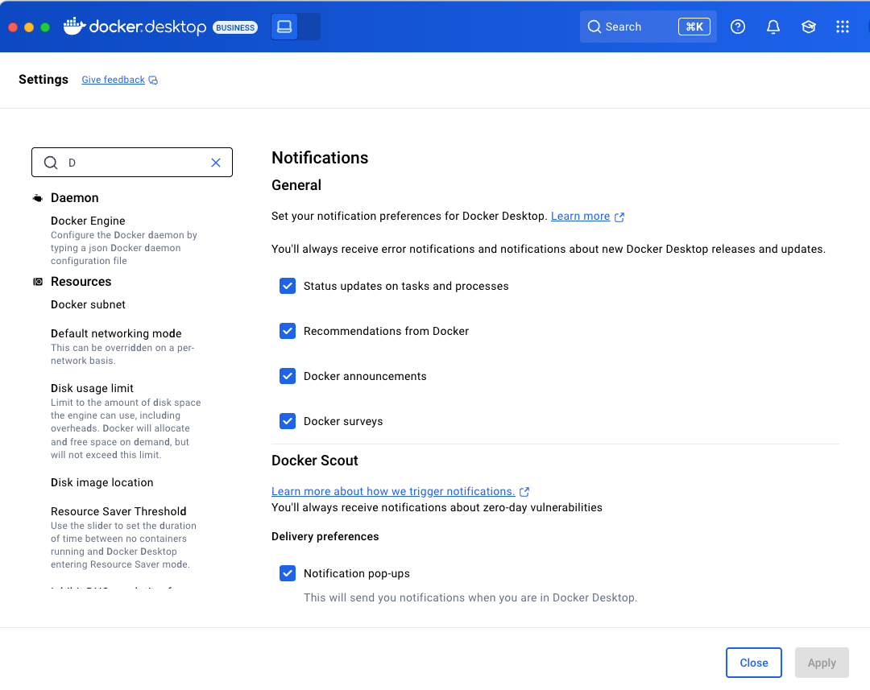
Task: Click the Resources icon in sidebar
Action: tap(37, 281)
